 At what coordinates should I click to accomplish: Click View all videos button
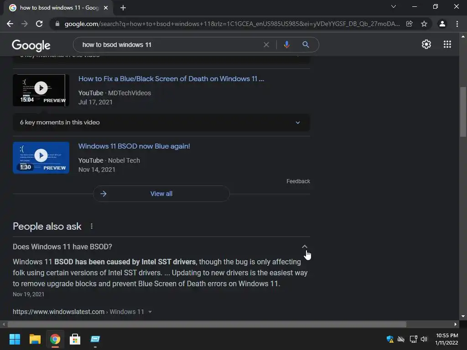pos(161,194)
